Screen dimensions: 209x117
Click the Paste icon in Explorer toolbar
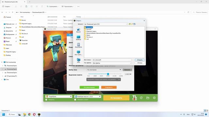click(x=26, y=6)
